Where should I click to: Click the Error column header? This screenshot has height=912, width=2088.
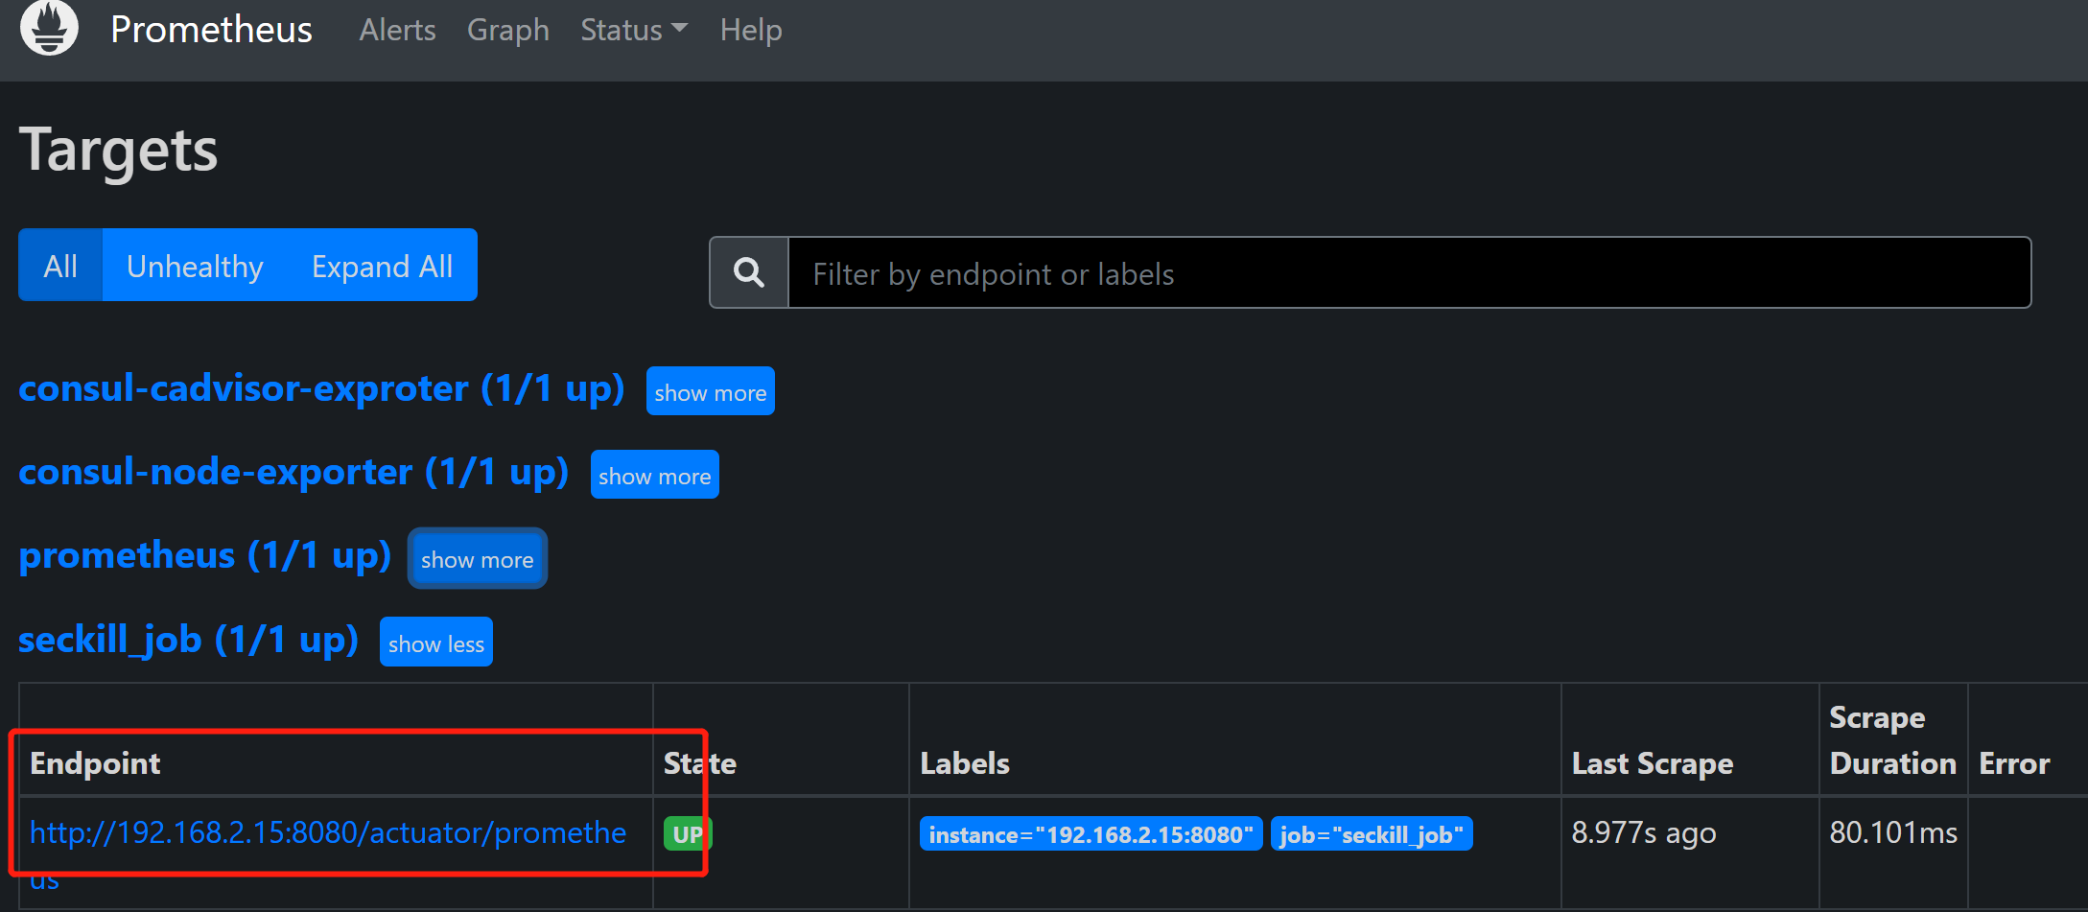pyautogui.click(x=2014, y=763)
